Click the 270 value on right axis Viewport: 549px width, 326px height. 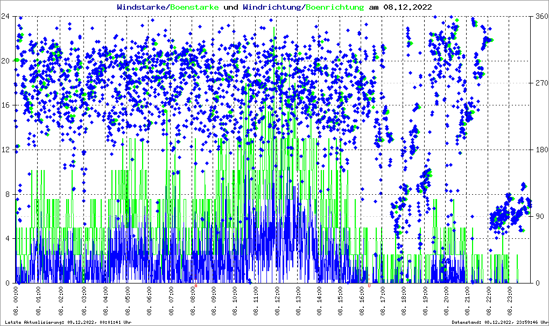pyautogui.click(x=540, y=83)
